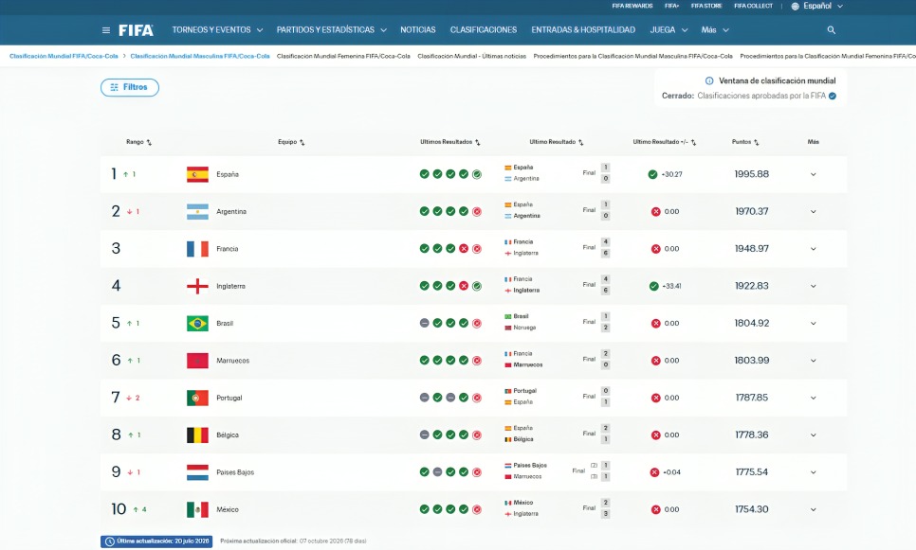916x550 pixels.
Task: Open the FIFA+ link
Action: (x=671, y=6)
